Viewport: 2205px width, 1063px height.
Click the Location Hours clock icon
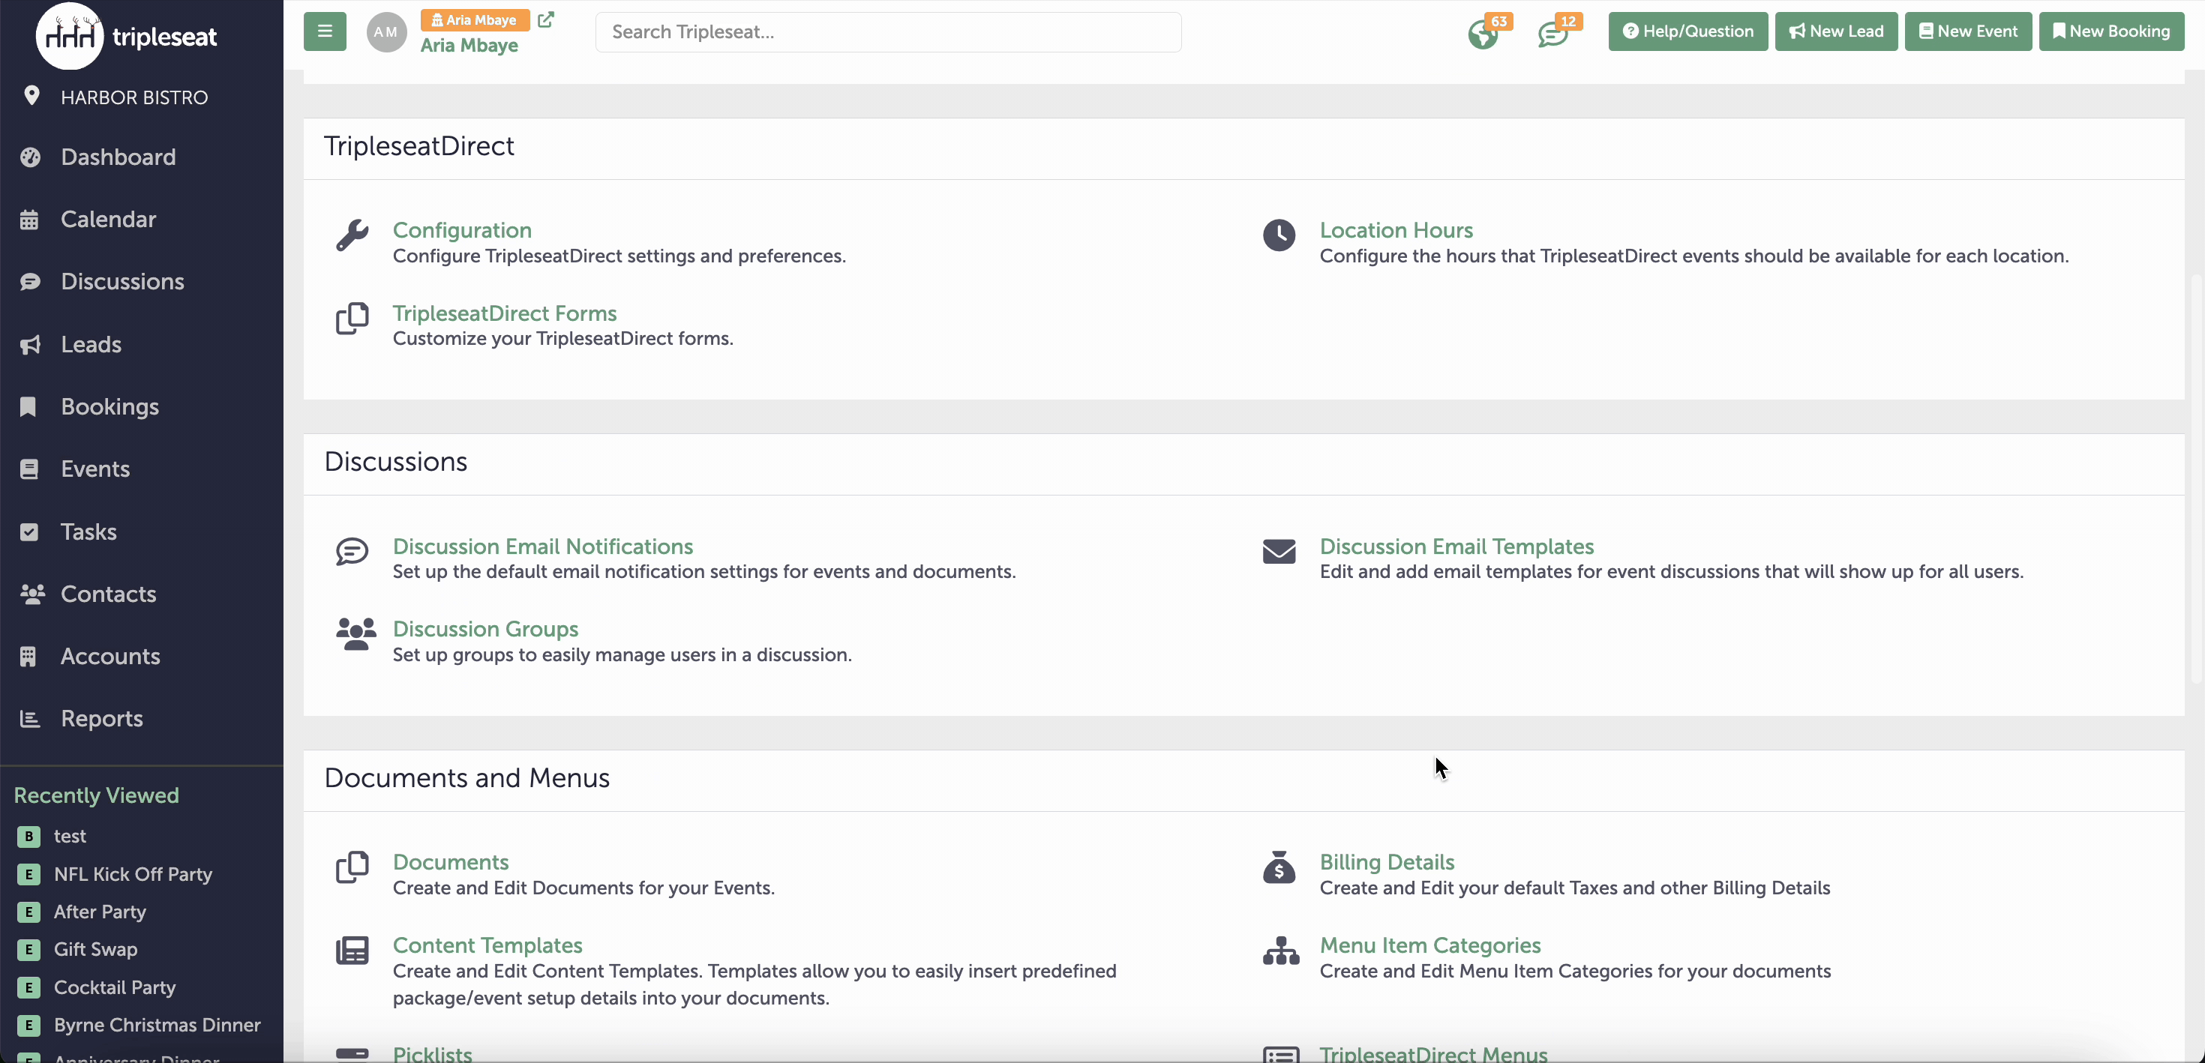[x=1279, y=235]
